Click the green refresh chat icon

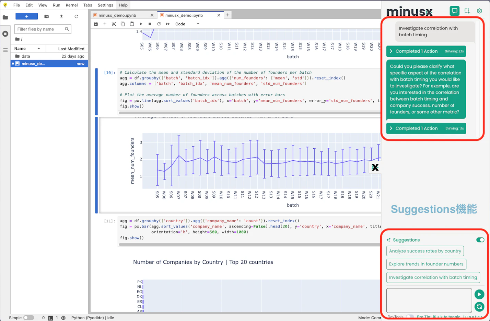tap(479, 307)
